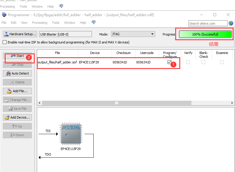
Task: Run Auto Detect for devices
Action: point(17,73)
